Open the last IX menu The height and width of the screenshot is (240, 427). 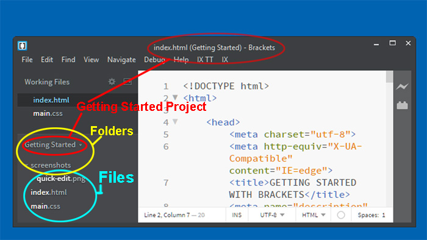(224, 60)
